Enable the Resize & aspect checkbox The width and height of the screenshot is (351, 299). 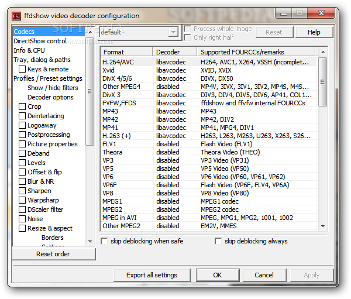(x=22, y=228)
